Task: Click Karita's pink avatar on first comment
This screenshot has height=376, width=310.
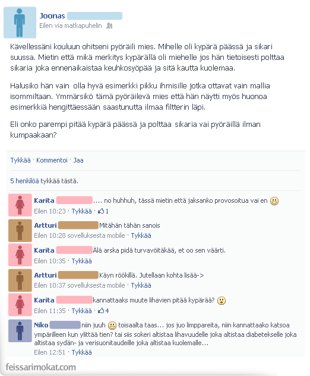Action: (20, 205)
